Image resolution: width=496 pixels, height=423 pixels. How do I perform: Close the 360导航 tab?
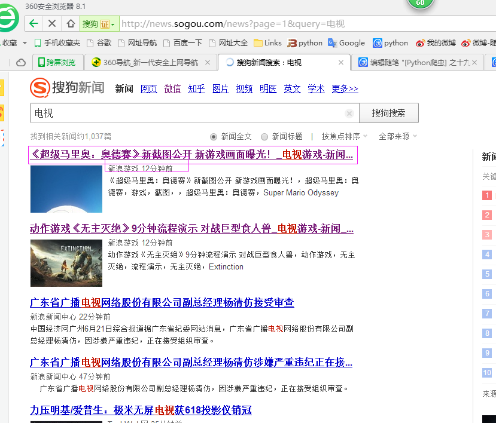click(x=208, y=63)
